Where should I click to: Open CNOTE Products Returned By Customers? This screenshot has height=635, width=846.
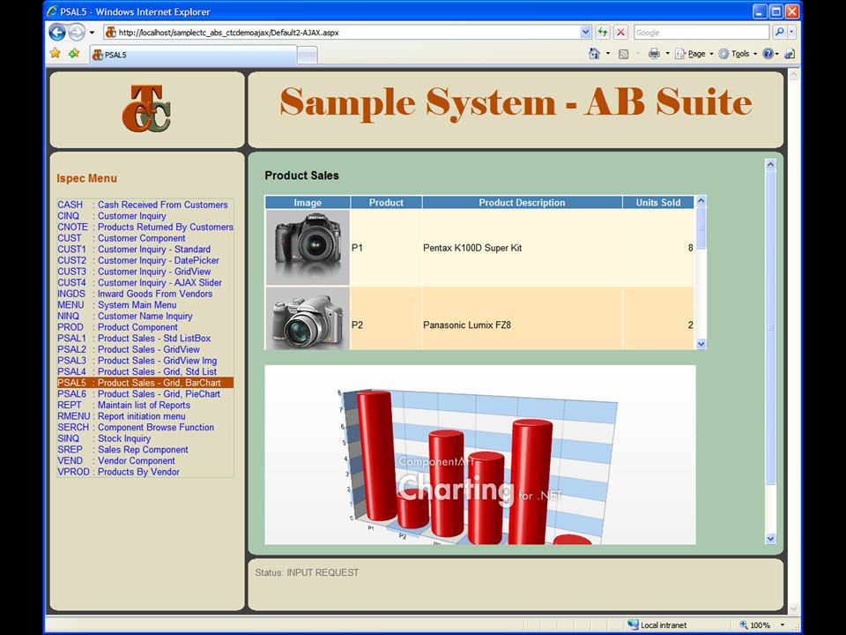coord(145,227)
